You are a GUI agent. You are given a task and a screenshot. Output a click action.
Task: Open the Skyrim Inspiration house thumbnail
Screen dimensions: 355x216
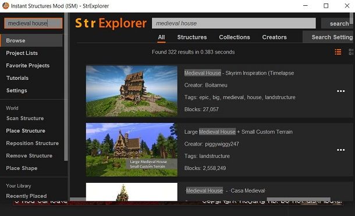tap(132, 91)
